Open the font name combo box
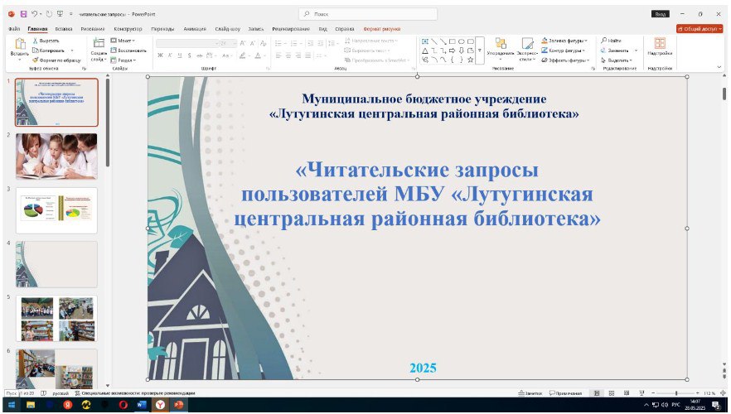731x414 pixels. pyautogui.click(x=187, y=43)
